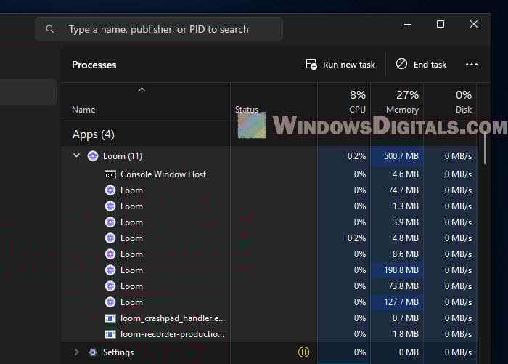Click the Settings suspended pause status icon
The height and width of the screenshot is (364, 508).
point(303,352)
